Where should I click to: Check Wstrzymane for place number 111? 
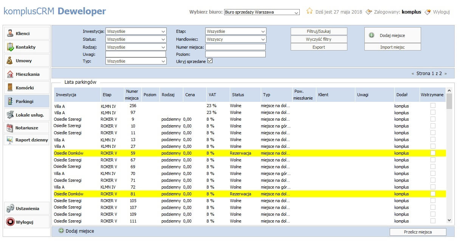(433, 221)
